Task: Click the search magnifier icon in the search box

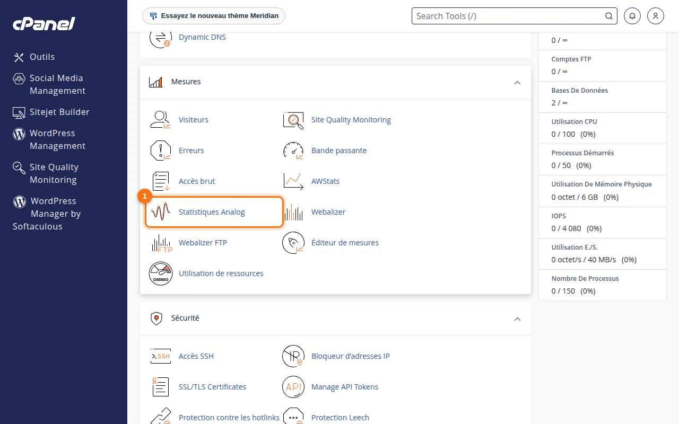Action: pos(609,16)
